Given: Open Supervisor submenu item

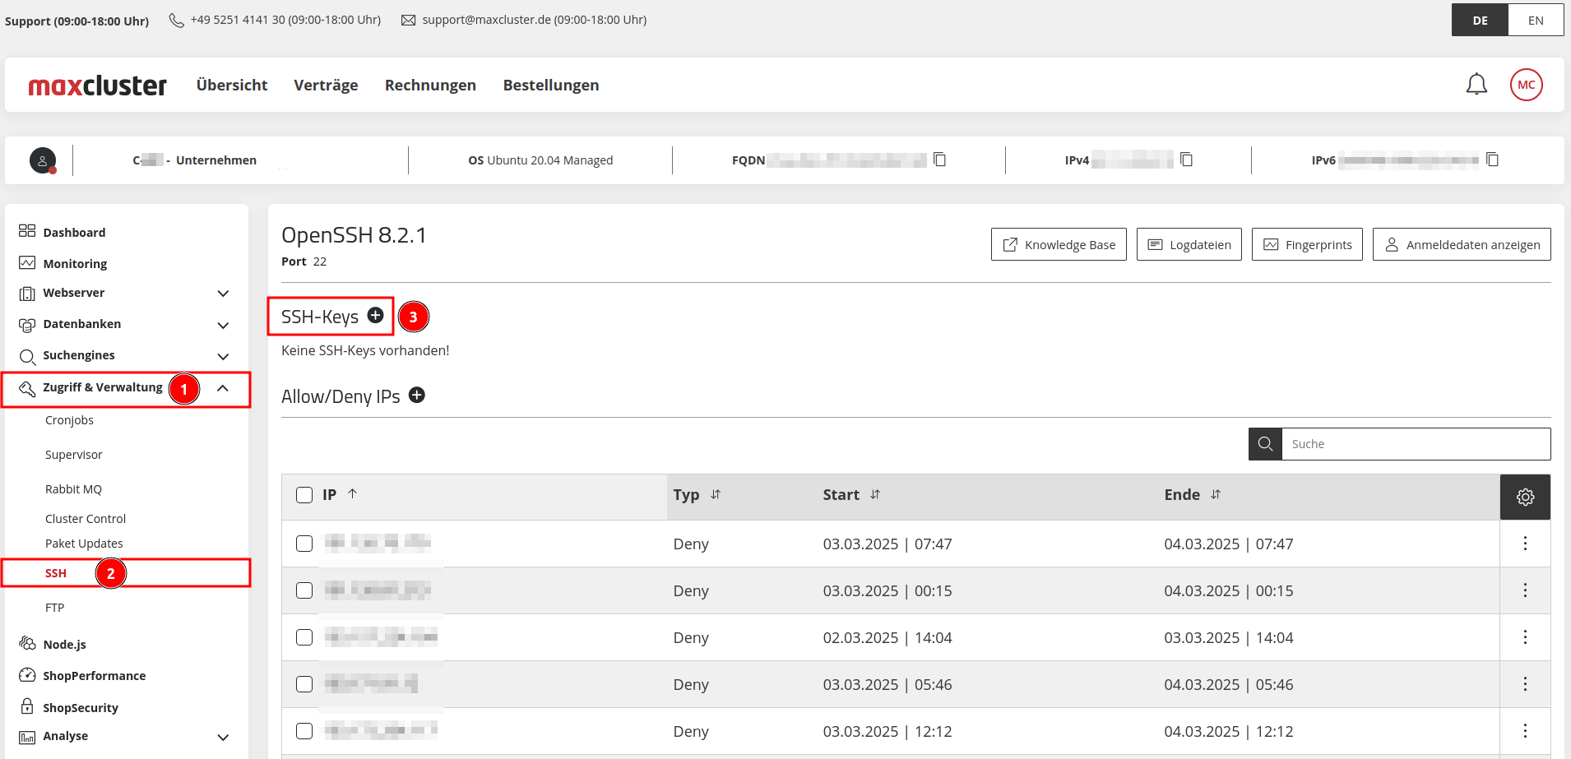Looking at the screenshot, I should [74, 455].
